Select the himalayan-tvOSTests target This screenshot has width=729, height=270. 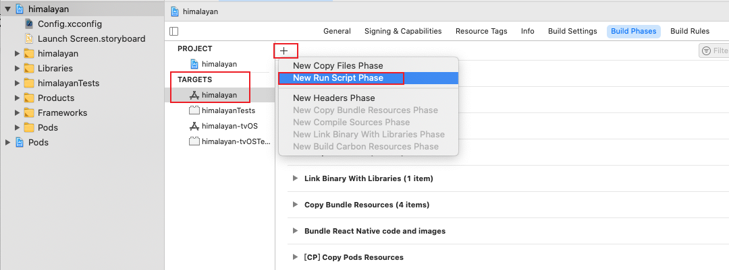tap(230, 141)
